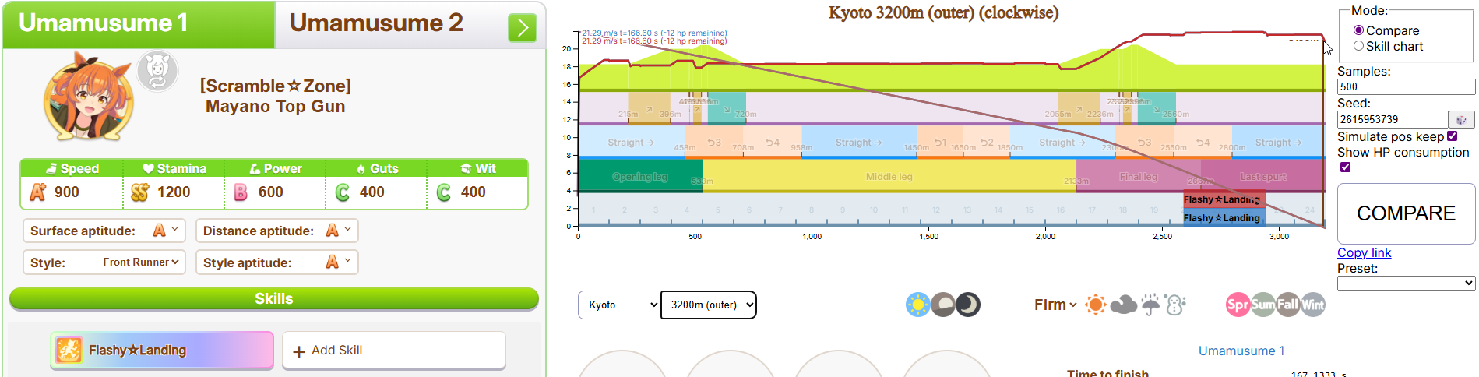The height and width of the screenshot is (377, 1479).
Task: Select Compare mode radio button
Action: (x=1358, y=30)
